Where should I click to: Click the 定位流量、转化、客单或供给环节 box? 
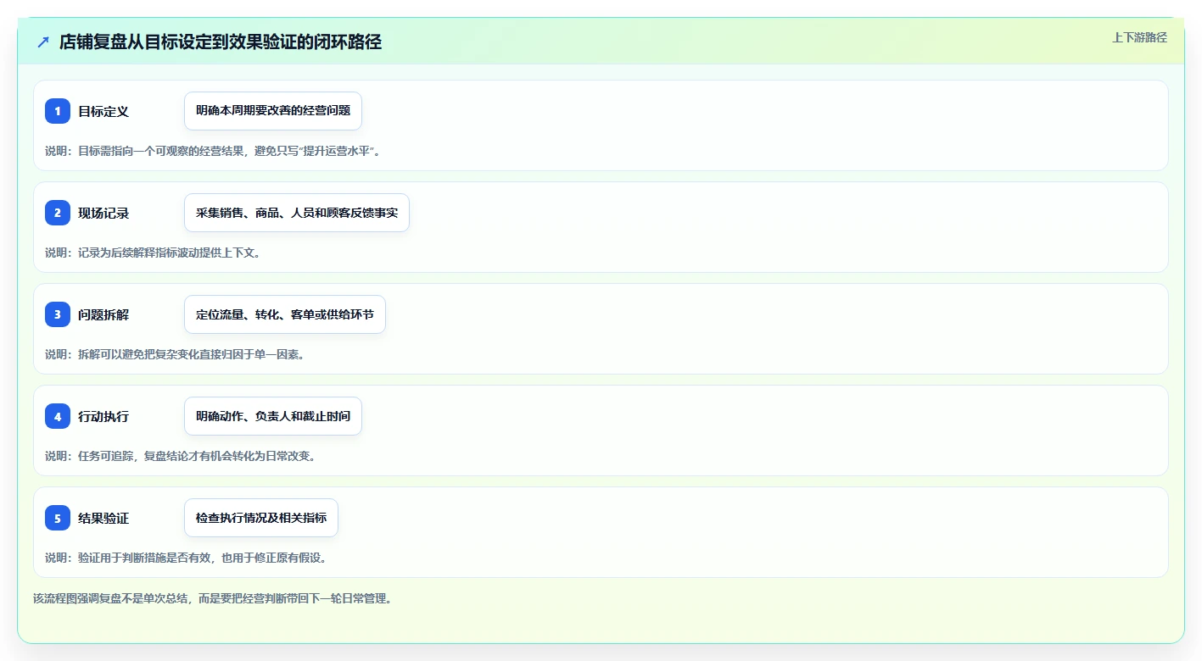(x=285, y=314)
